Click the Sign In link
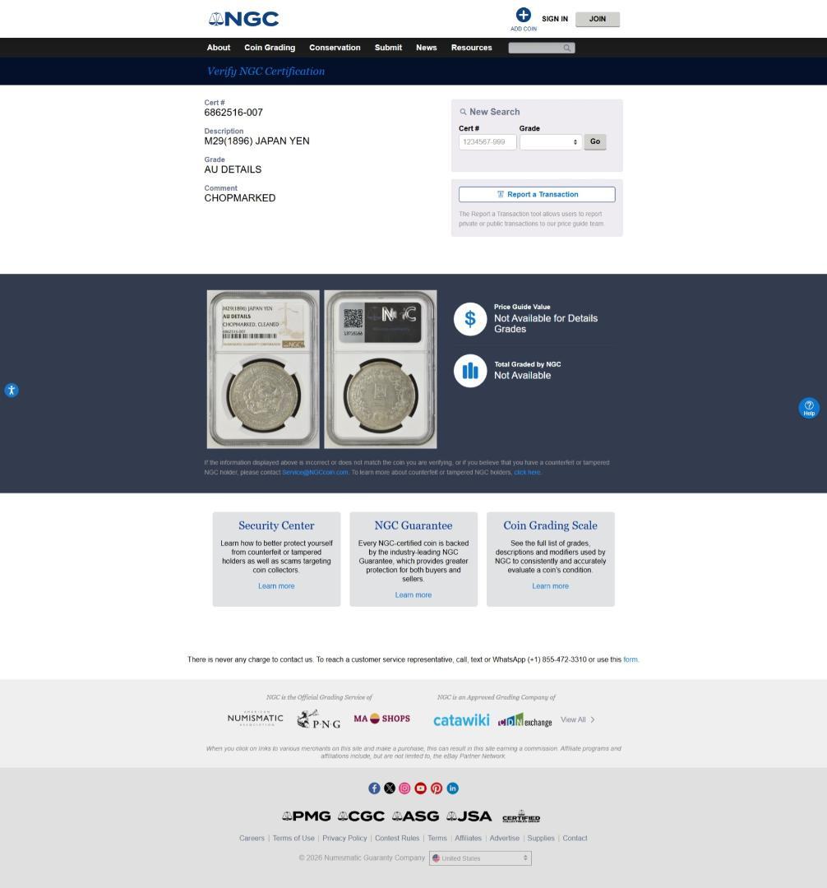Screen dimensions: 827x888 [x=555, y=19]
